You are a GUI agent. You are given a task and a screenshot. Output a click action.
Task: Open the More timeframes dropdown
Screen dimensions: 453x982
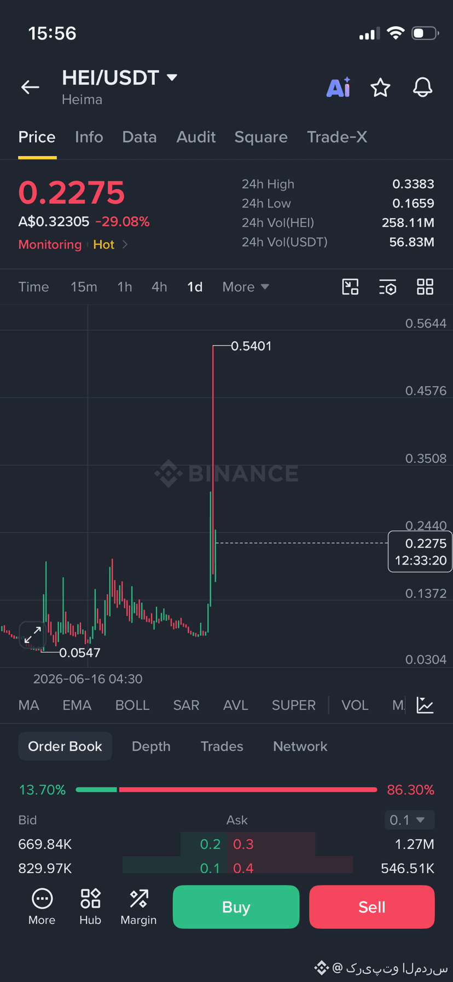click(246, 287)
